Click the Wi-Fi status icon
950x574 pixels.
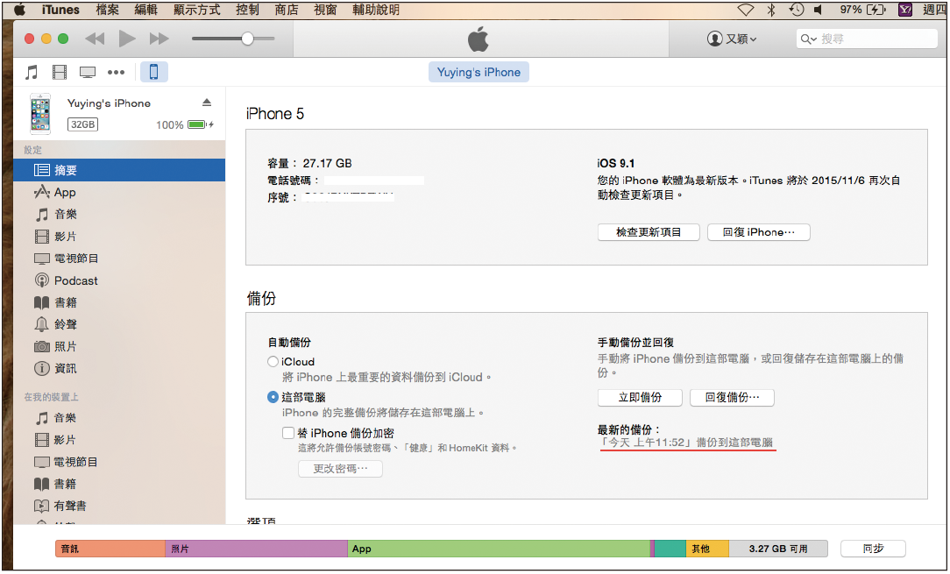pos(745,10)
